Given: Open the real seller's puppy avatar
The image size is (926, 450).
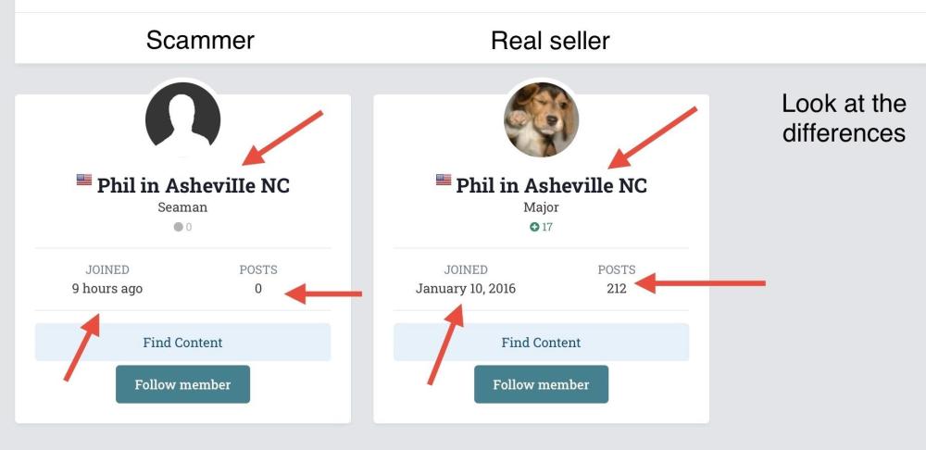Looking at the screenshot, I should pyautogui.click(x=541, y=119).
